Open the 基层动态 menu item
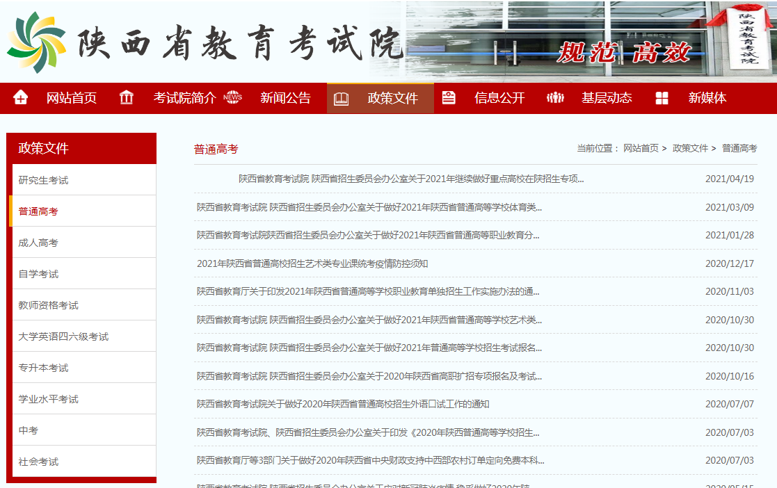Screen dimensions: 777x488 click(x=607, y=98)
